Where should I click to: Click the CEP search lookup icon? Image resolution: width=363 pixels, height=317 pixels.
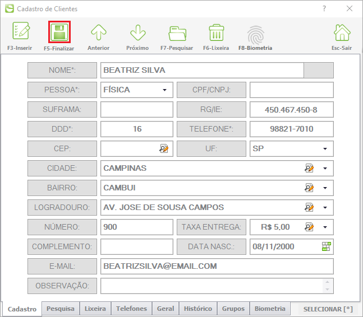coord(164,148)
